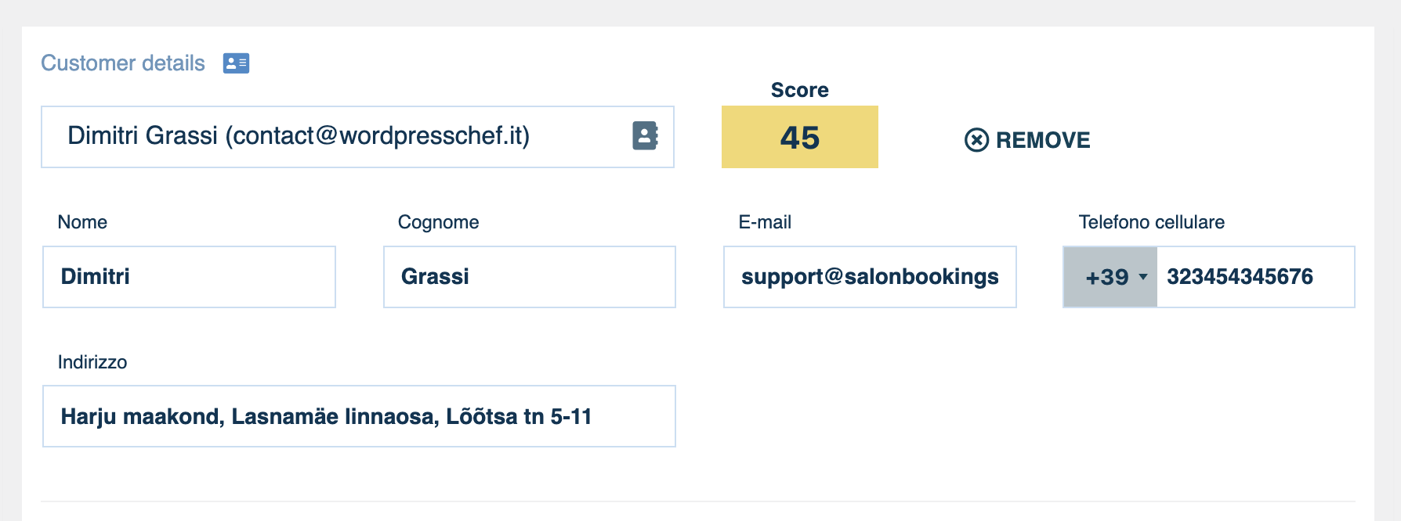Click the Nome field containing Dimitri
Screen dimensions: 1401x521
click(189, 277)
